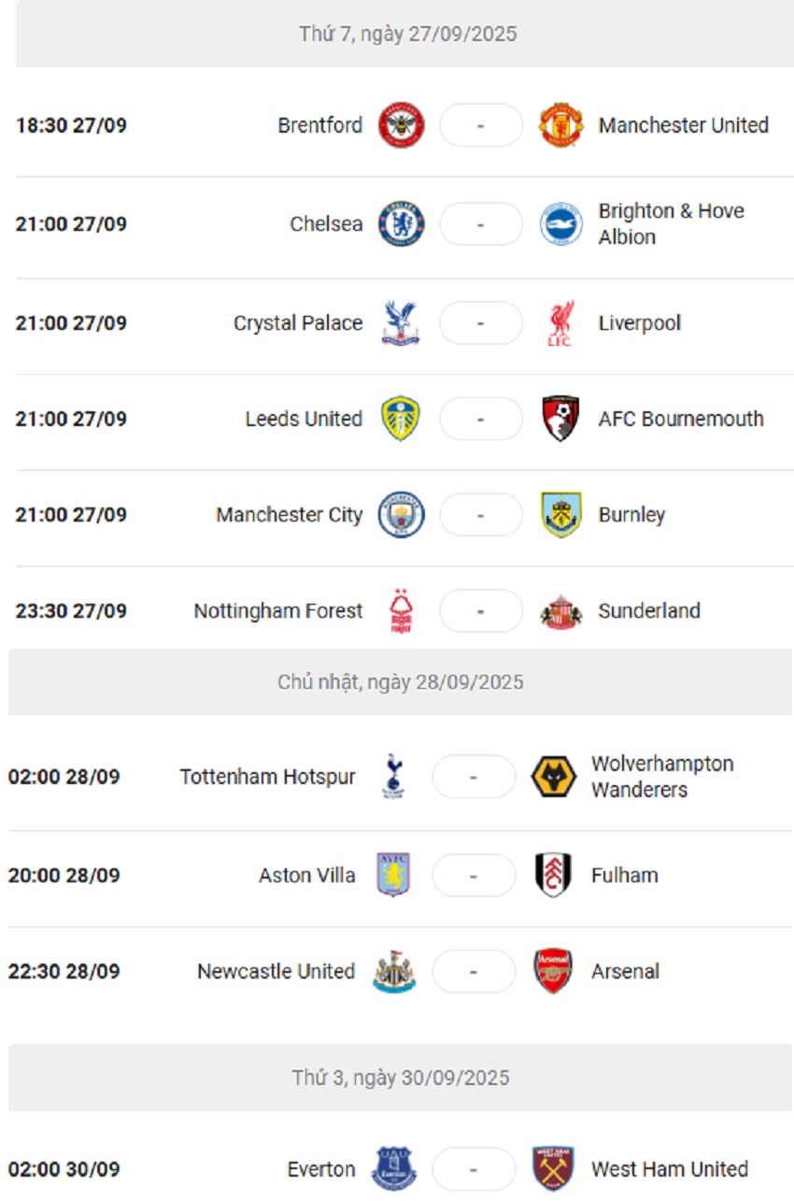Click the Manchester City club crest
Viewport: 794px width, 1201px height.
(401, 515)
